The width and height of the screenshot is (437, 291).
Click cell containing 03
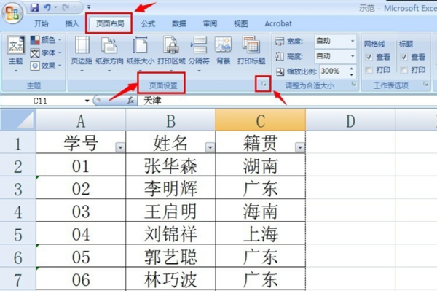81,210
